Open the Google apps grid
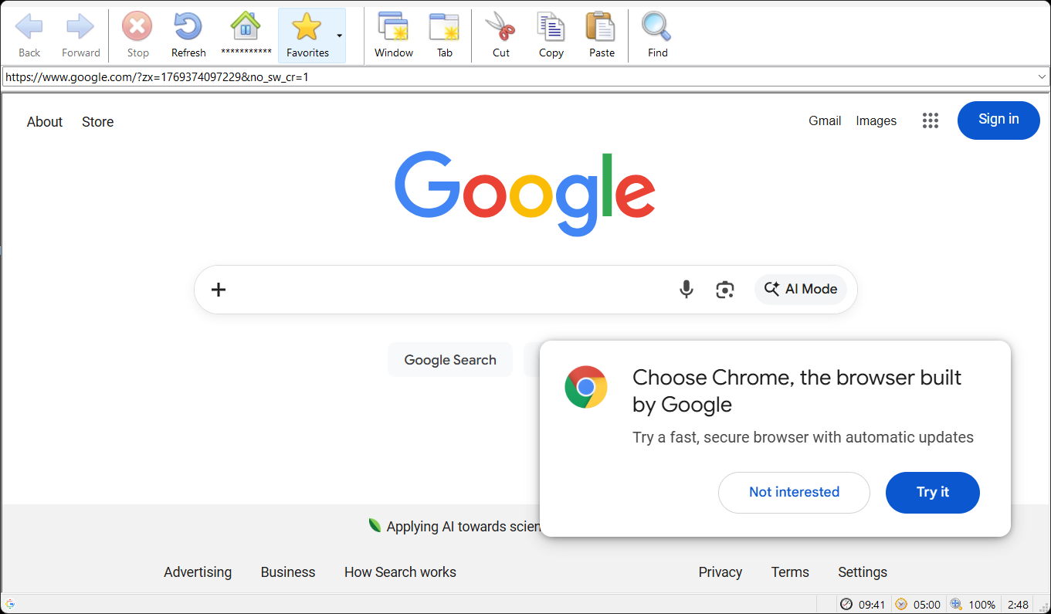The image size is (1051, 614). coord(930,120)
